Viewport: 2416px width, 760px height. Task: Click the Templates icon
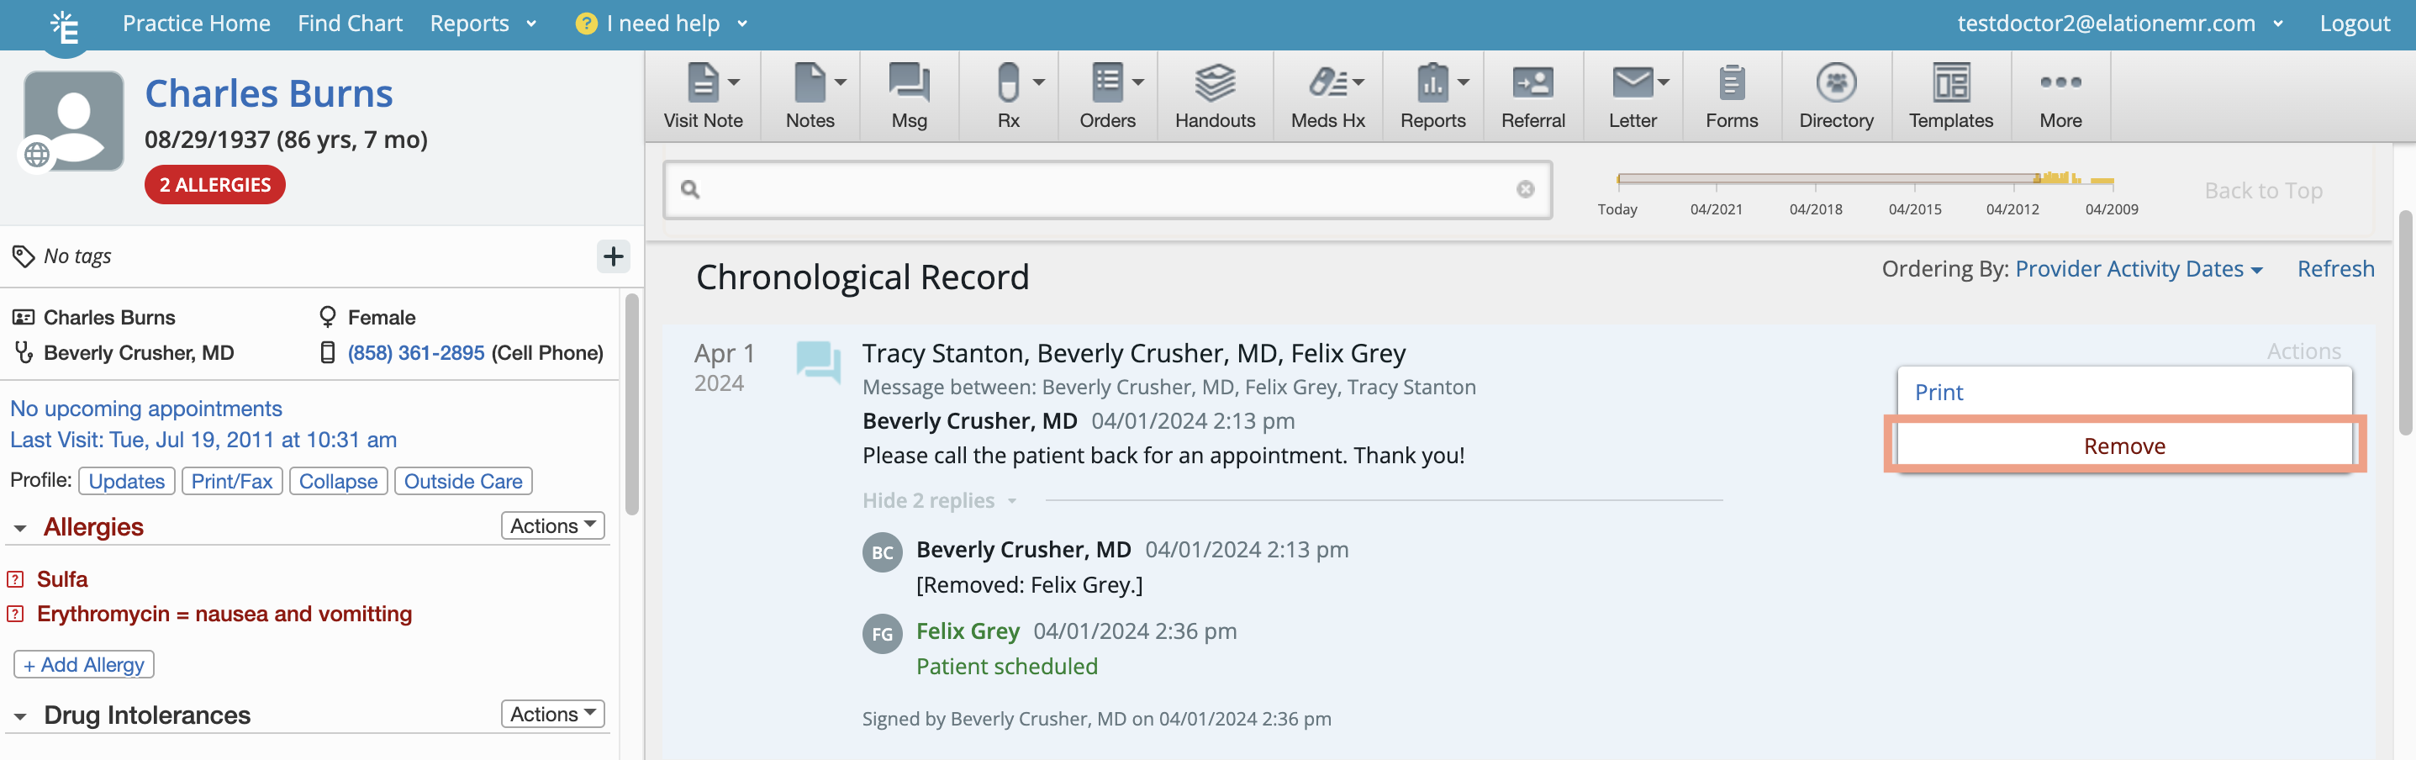coord(1951,94)
